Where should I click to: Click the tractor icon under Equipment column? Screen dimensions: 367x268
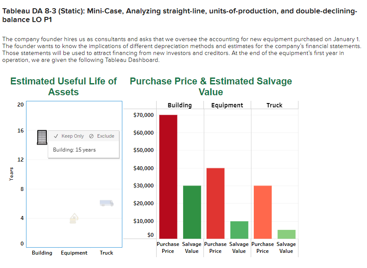click(74, 219)
